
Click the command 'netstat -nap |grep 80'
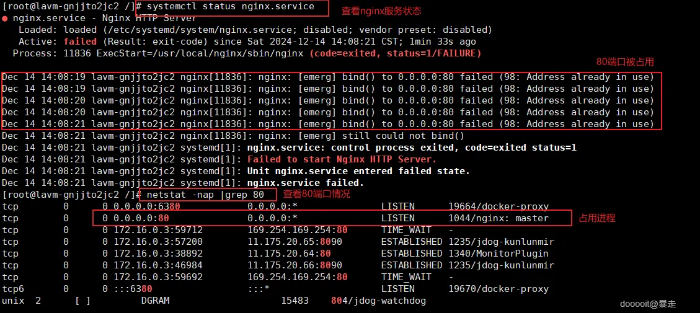[x=205, y=195]
